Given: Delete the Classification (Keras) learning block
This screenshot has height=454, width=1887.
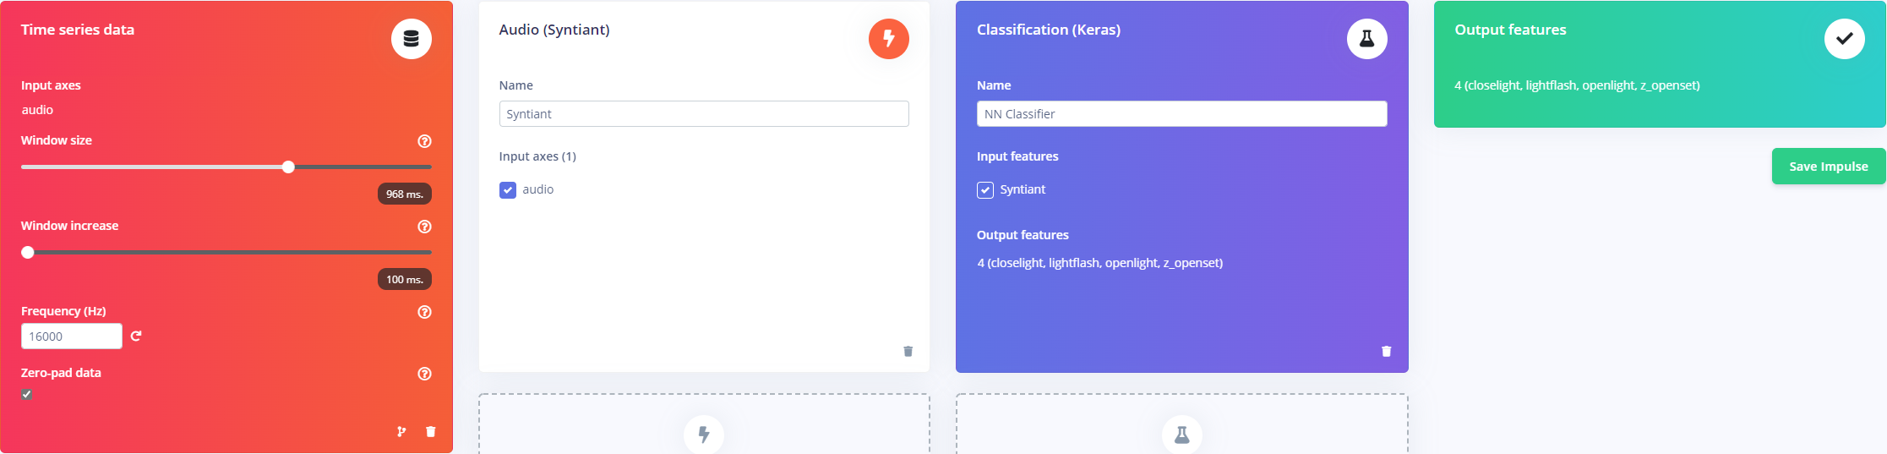Looking at the screenshot, I should [x=1386, y=351].
